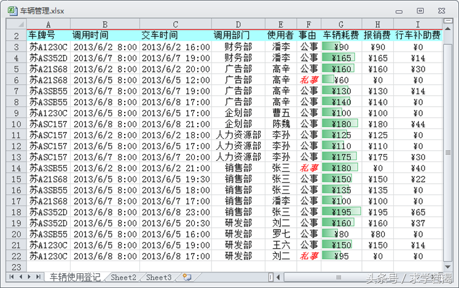Click the Excel file icon in title bar
This screenshot has width=459, height=288.
coord(12,10)
